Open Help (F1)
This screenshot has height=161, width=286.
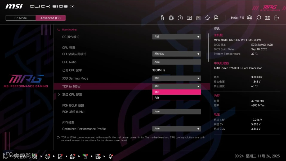click(x=237, y=18)
